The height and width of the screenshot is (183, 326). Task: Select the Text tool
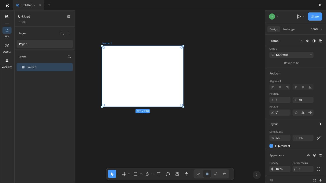(159, 174)
